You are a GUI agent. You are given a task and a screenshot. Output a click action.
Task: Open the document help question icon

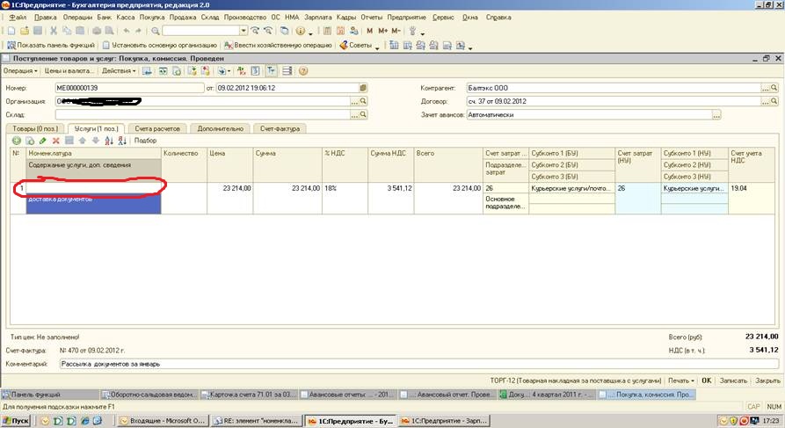[303, 71]
